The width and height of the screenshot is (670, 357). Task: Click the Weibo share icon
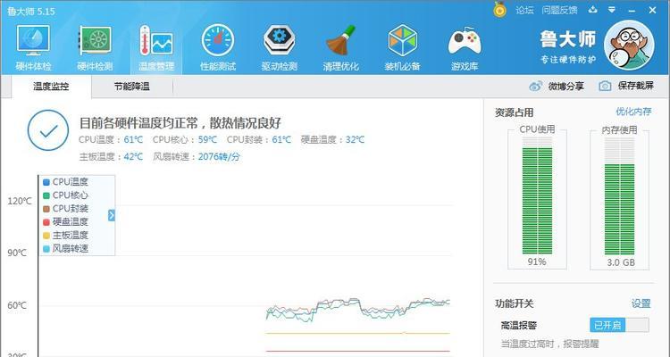click(535, 86)
